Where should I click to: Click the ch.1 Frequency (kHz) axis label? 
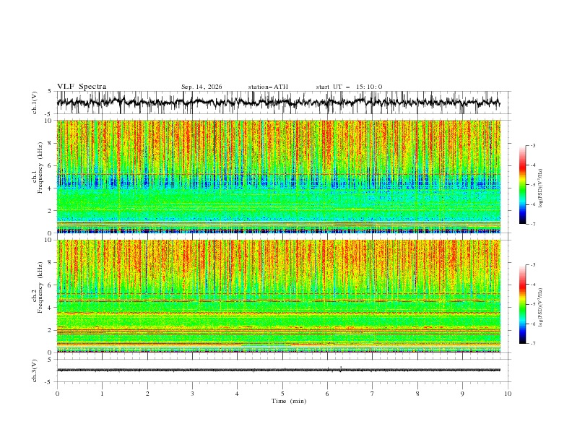(38, 176)
